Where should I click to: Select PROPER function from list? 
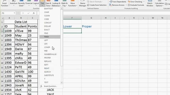click(50, 58)
